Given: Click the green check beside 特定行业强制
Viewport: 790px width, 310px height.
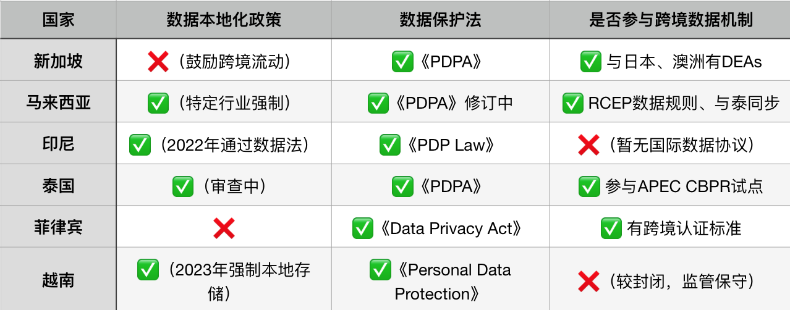Looking at the screenshot, I should [x=158, y=103].
